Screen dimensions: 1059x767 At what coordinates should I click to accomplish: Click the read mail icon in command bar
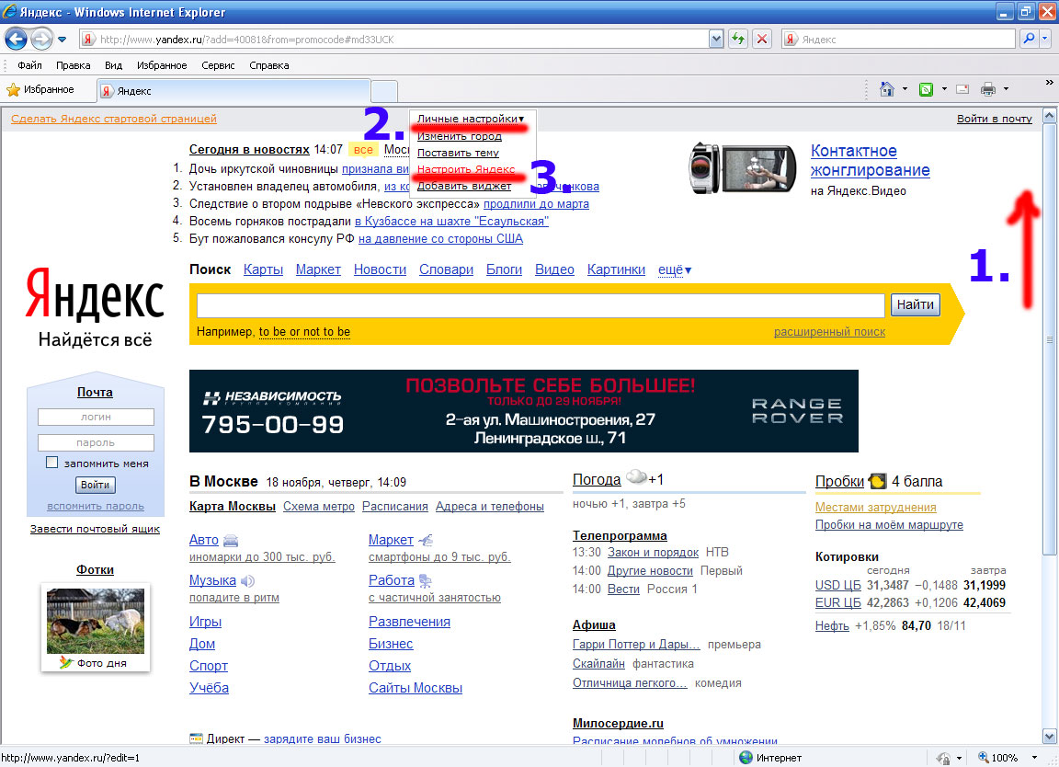[962, 89]
